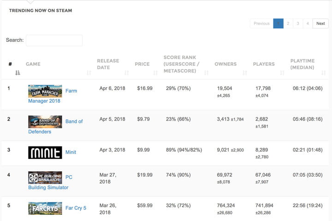Viewport: 332px width, 221px height.
Task: Open the Far Cry 5 link
Action: click(x=76, y=208)
